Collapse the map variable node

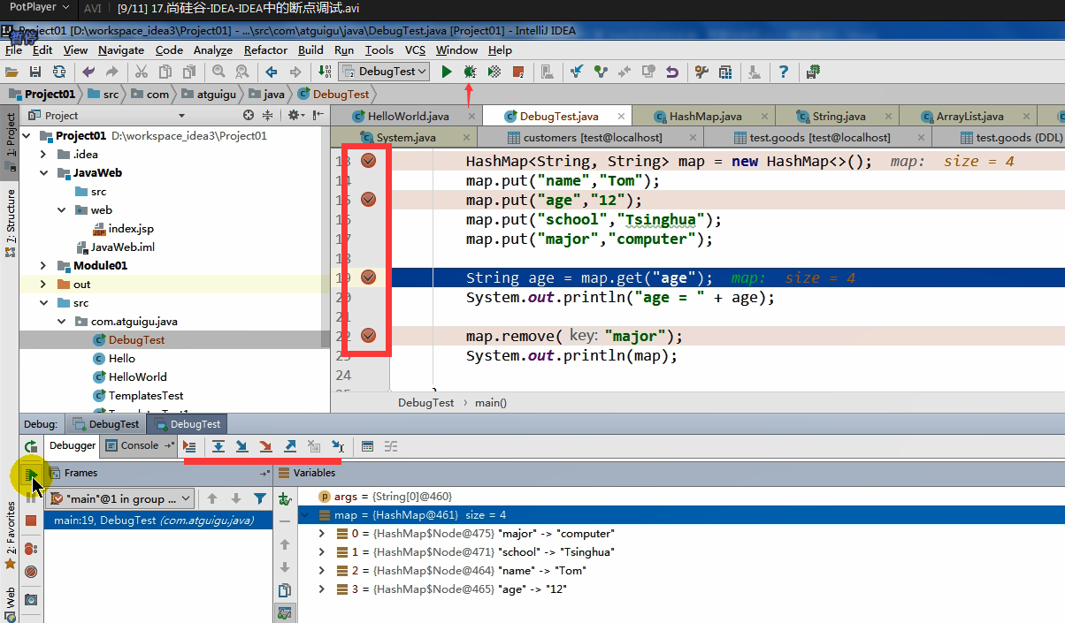(x=306, y=515)
